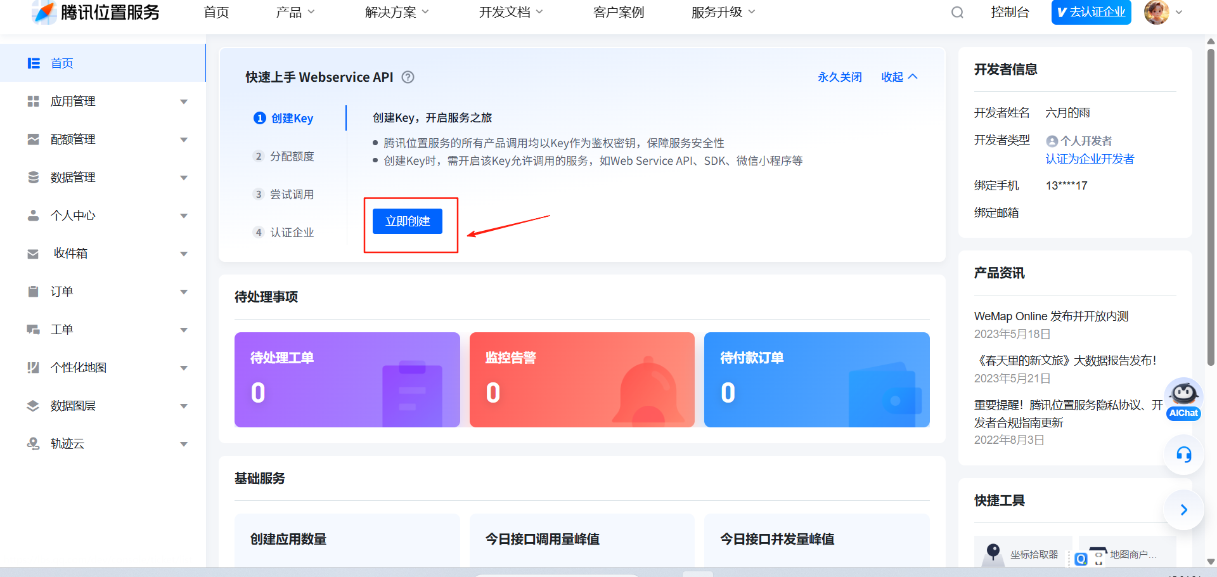Click the headset customer service icon

pyautogui.click(x=1183, y=455)
